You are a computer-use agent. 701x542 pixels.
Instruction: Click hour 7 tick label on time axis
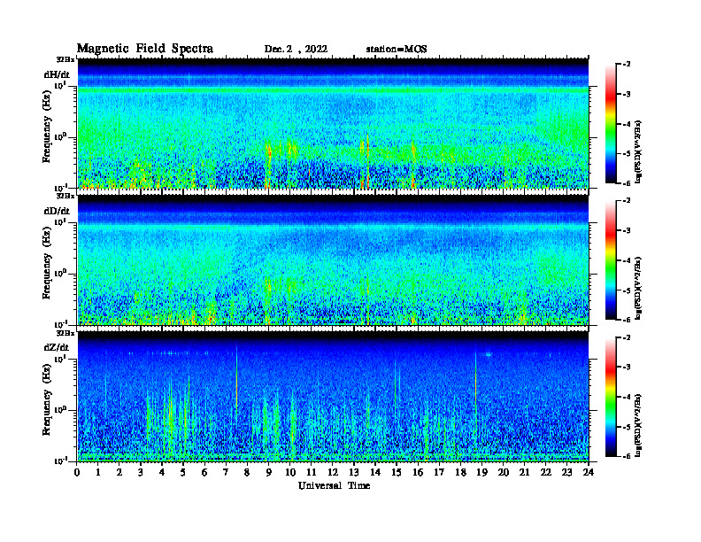point(226,473)
